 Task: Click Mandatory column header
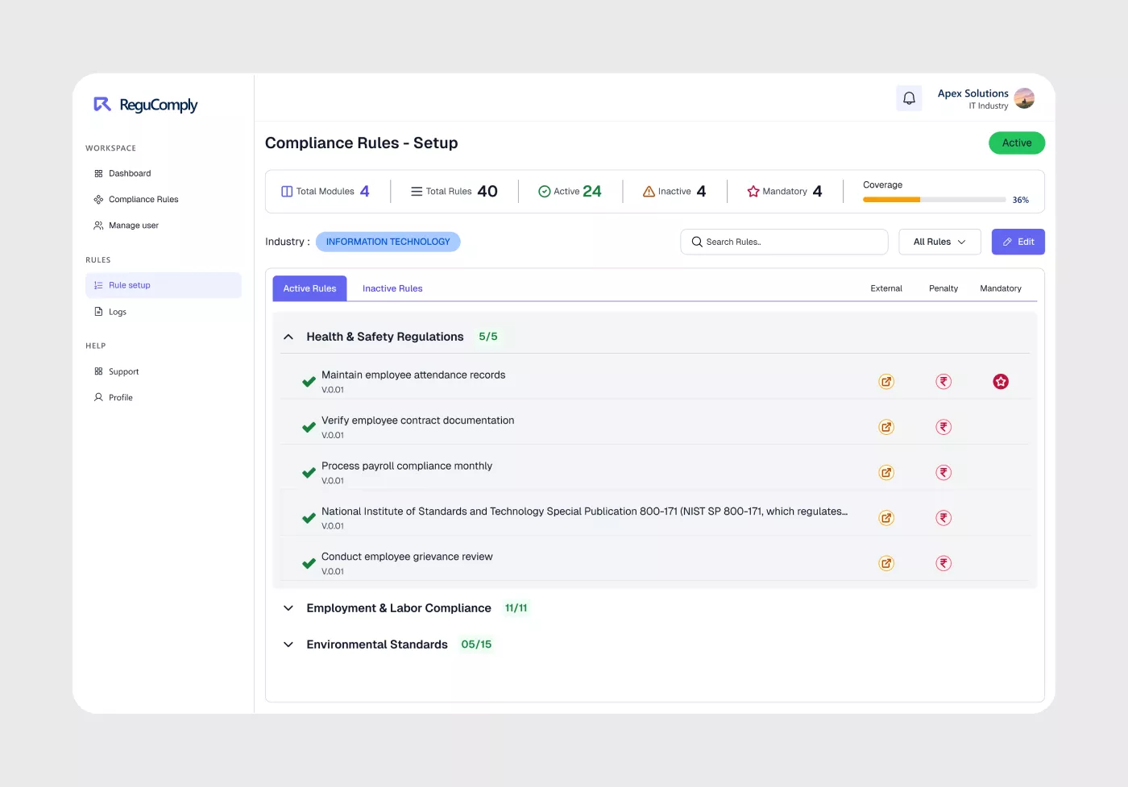(1001, 288)
